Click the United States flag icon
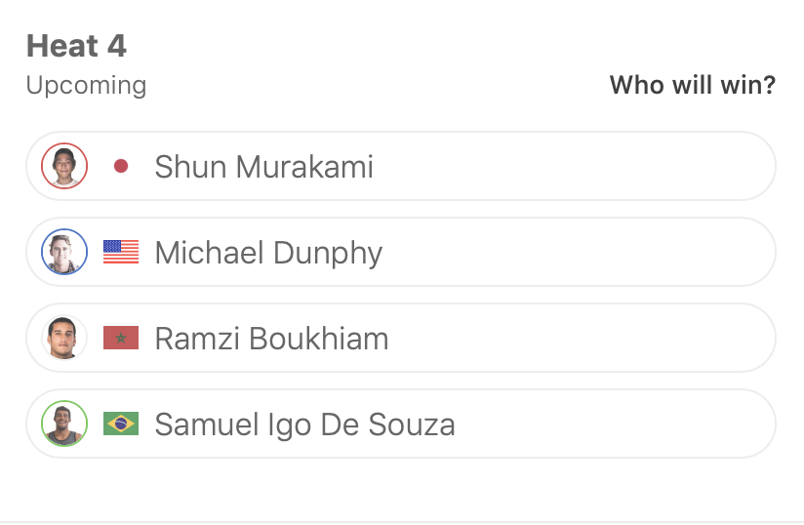Screen dimensions: 804x525 (121, 252)
